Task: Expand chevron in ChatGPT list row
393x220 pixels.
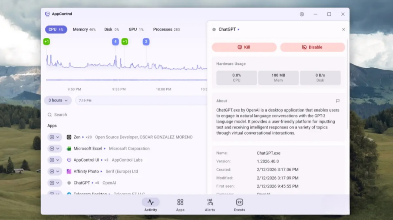Action: [x=58, y=183]
